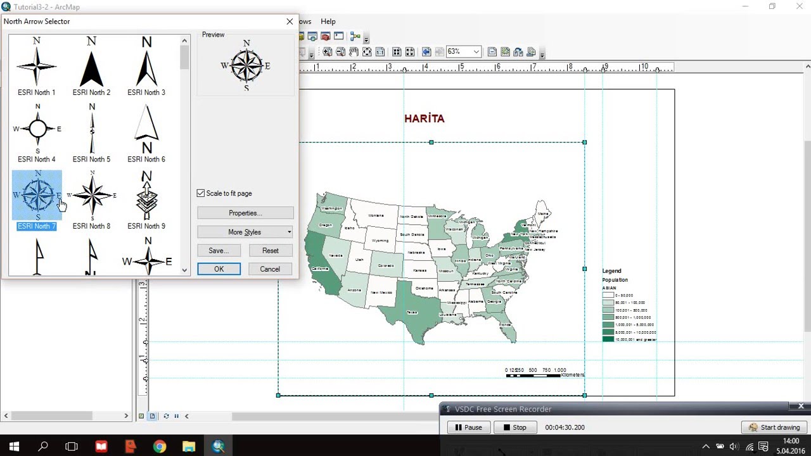This screenshot has height=456, width=811.
Task: Choose ESRI North 5 thin arrow
Action: (x=91, y=134)
